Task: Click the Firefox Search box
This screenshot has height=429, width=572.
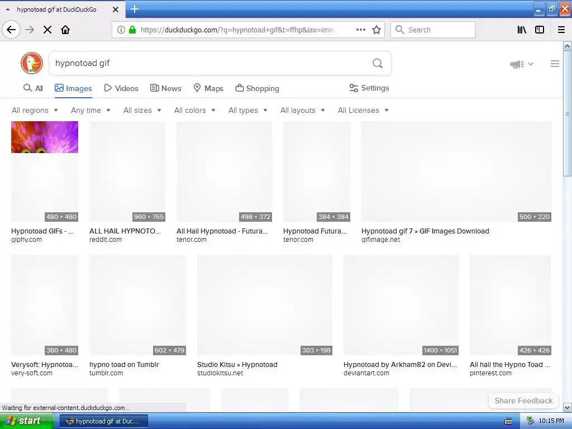Action: point(433,30)
